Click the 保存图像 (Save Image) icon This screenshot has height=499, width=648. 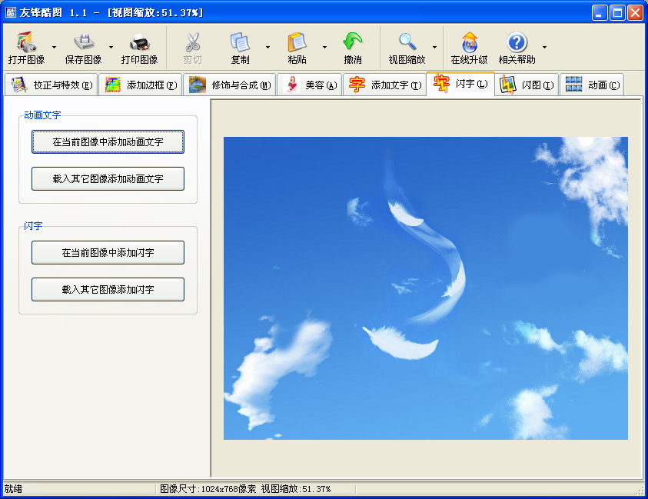[83, 42]
